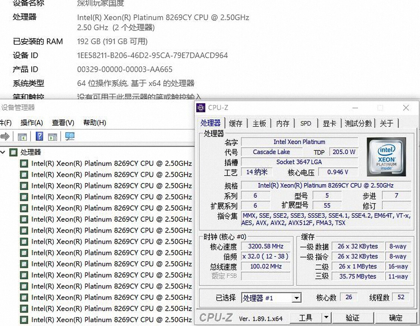The image size is (420, 326).
Task: Click the TDP value 205.0 W
Action: point(344,152)
